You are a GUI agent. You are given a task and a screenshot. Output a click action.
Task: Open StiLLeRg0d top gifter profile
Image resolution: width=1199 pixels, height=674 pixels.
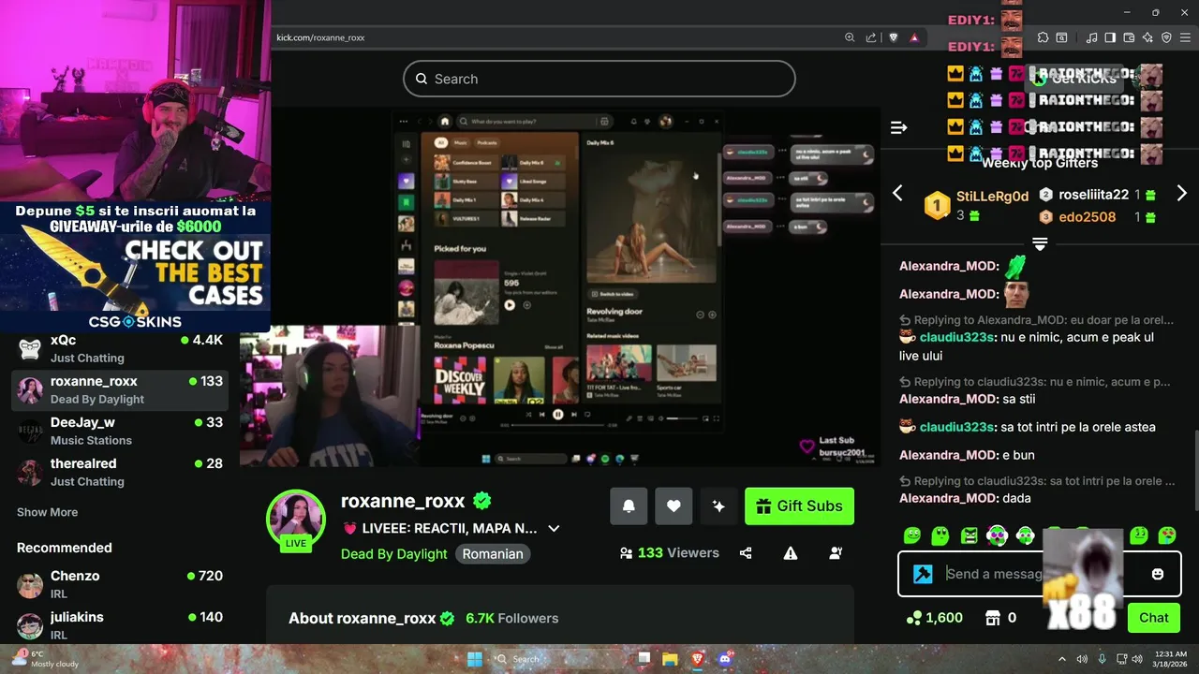pyautogui.click(x=992, y=197)
